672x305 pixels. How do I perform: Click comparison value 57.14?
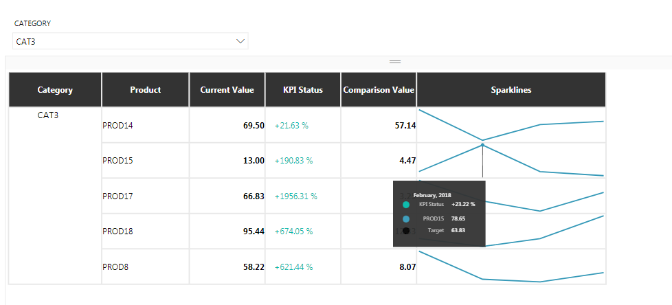coord(405,126)
